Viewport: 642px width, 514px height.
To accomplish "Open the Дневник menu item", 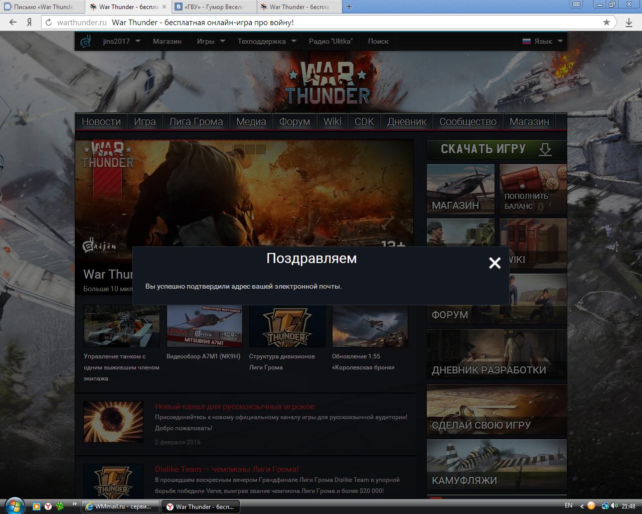I will pyautogui.click(x=407, y=121).
